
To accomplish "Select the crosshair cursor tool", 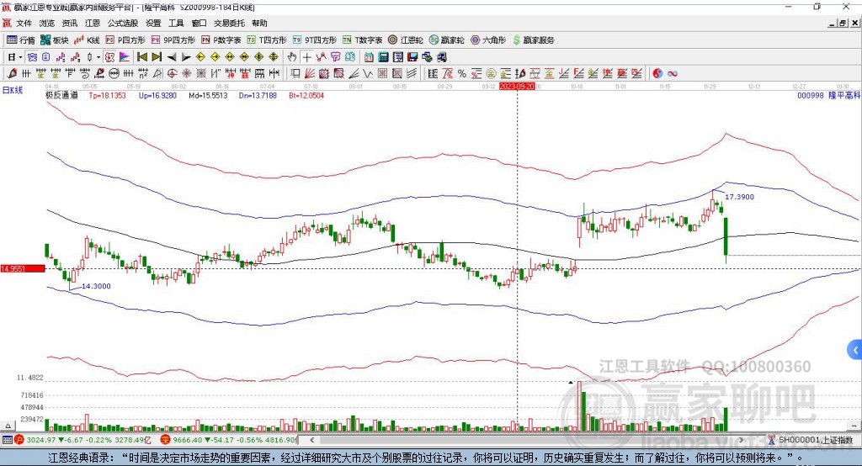I will 306,57.
